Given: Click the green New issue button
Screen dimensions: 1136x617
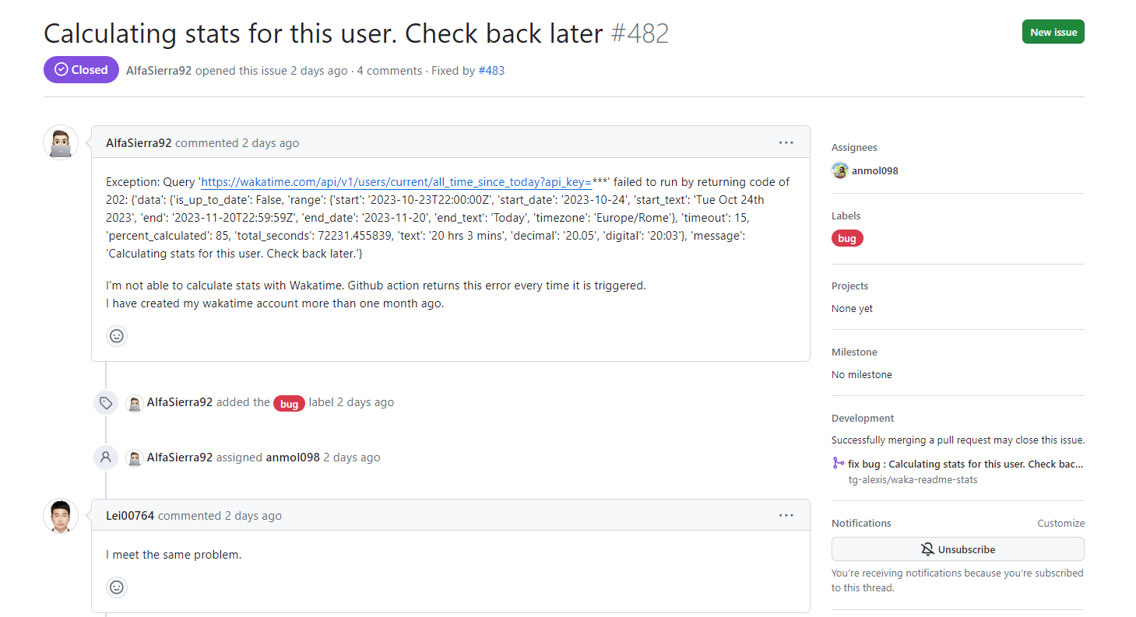Looking at the screenshot, I should 1053,32.
